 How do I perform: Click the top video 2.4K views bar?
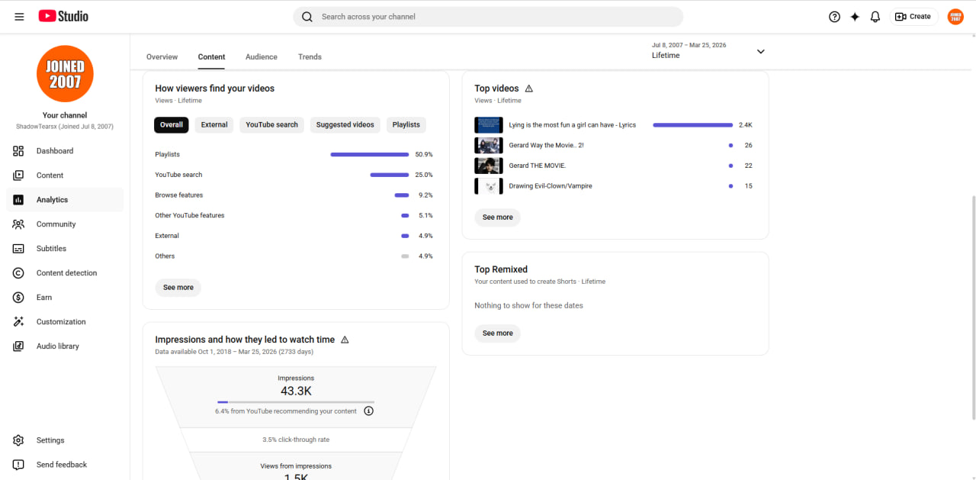(693, 125)
